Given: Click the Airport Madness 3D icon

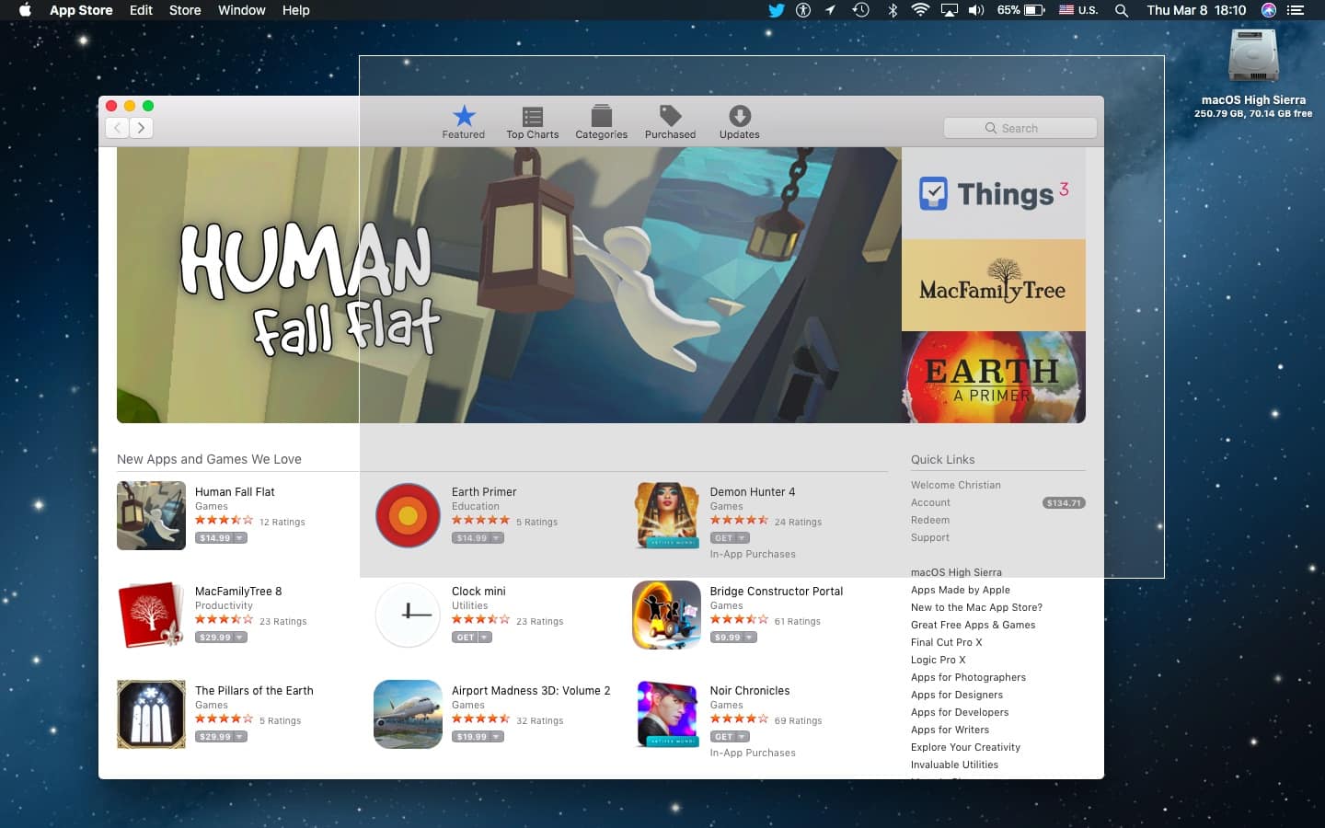Looking at the screenshot, I should [409, 714].
